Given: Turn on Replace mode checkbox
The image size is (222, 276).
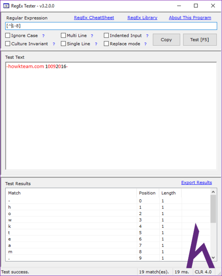Looking at the screenshot, I should pos(106,44).
